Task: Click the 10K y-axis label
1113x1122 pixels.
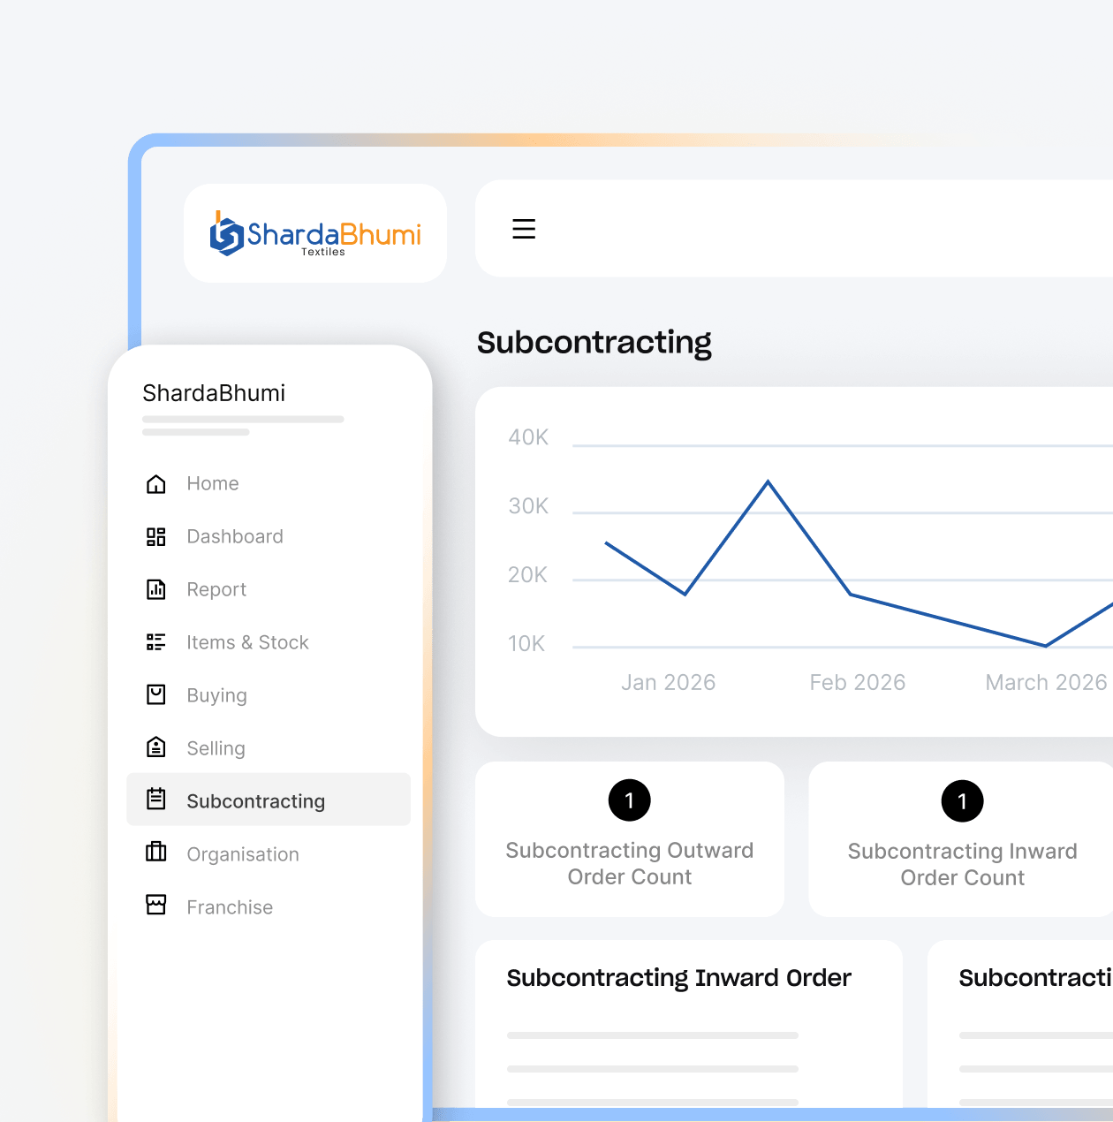Action: [526, 644]
